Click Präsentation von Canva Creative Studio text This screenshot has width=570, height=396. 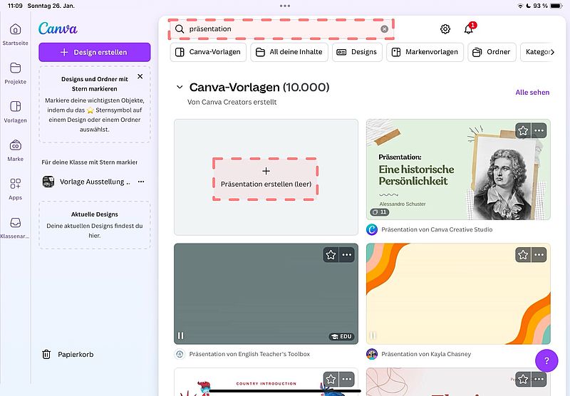pos(437,229)
